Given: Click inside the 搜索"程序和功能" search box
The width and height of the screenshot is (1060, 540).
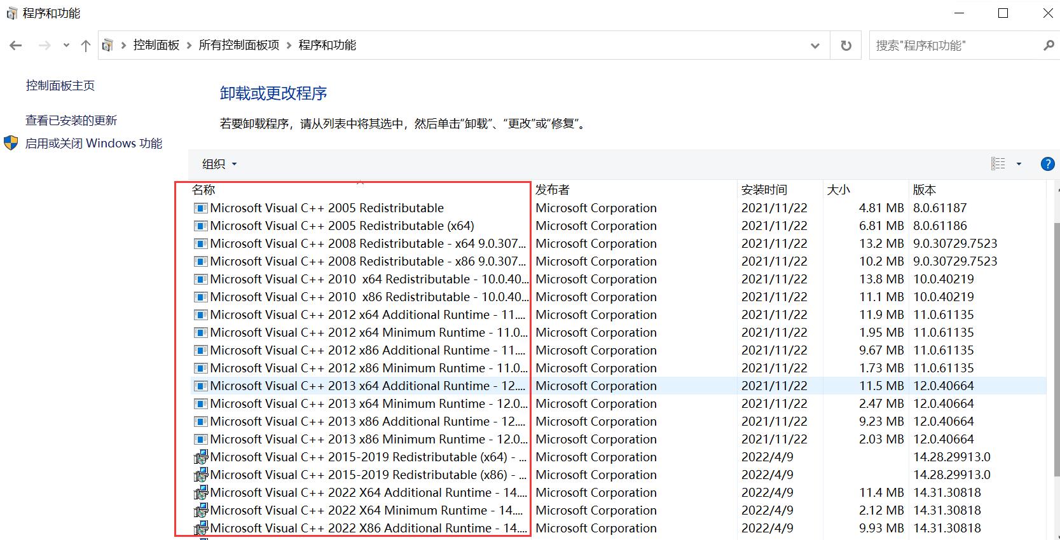Looking at the screenshot, I should click(954, 46).
